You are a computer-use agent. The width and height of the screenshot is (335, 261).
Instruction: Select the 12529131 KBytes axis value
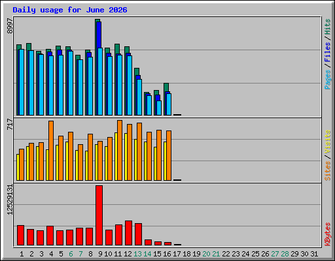tap(10, 200)
